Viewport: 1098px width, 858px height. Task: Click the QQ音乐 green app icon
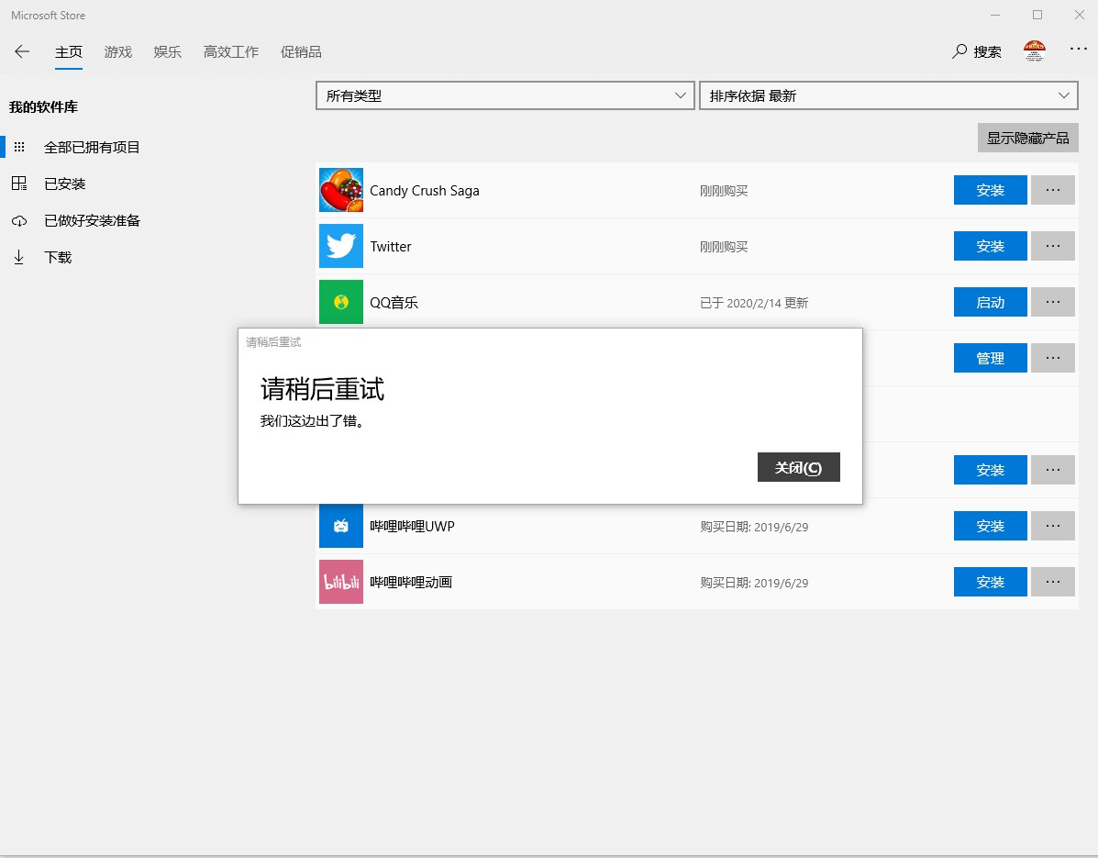341,302
